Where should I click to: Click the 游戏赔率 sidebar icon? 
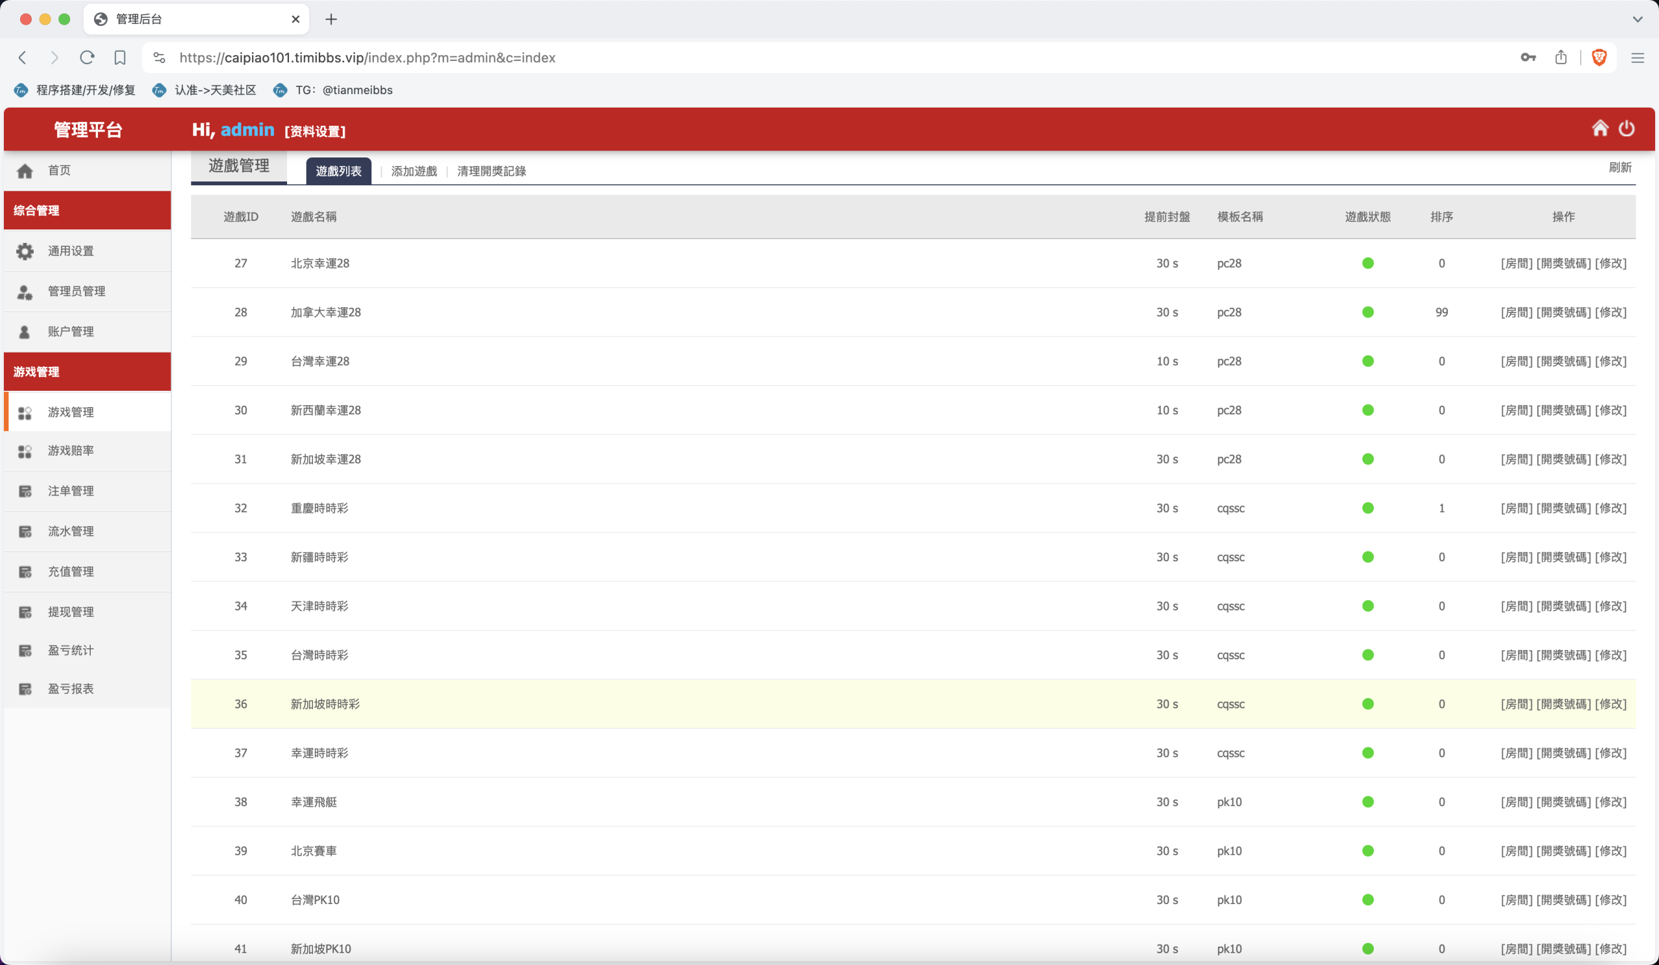point(25,452)
